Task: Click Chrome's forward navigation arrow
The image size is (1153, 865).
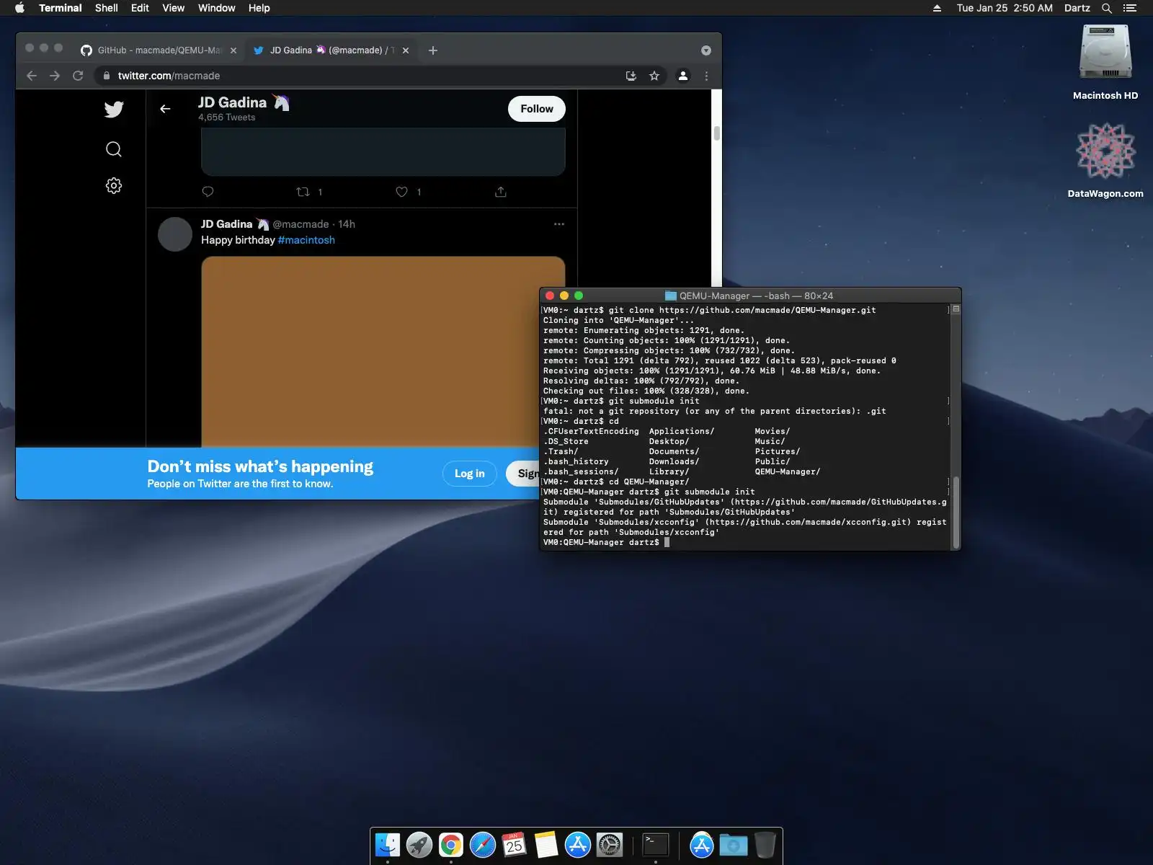Action: (x=55, y=76)
